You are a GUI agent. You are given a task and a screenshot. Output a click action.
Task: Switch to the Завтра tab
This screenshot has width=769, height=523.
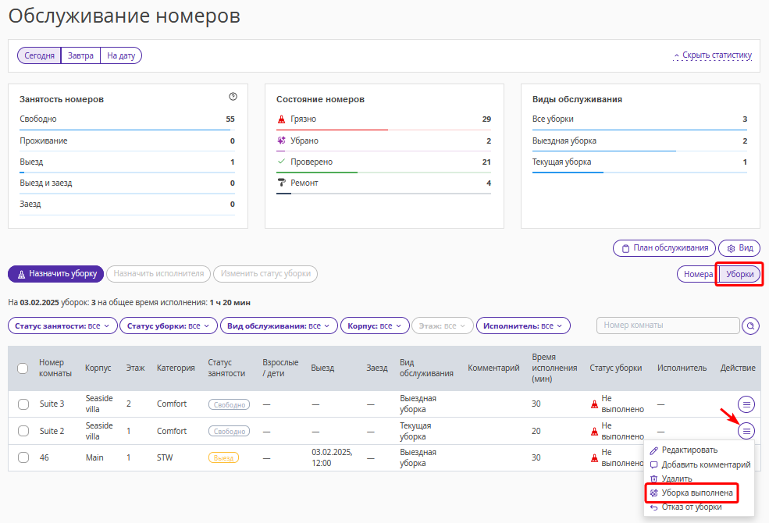click(x=80, y=55)
